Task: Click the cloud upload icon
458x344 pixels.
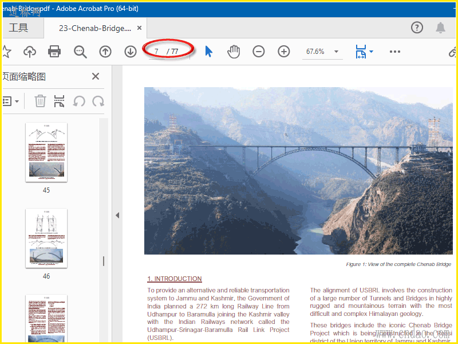Action: [30, 52]
